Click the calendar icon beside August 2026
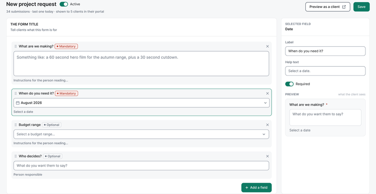The height and width of the screenshot is (194, 376). click(17, 103)
